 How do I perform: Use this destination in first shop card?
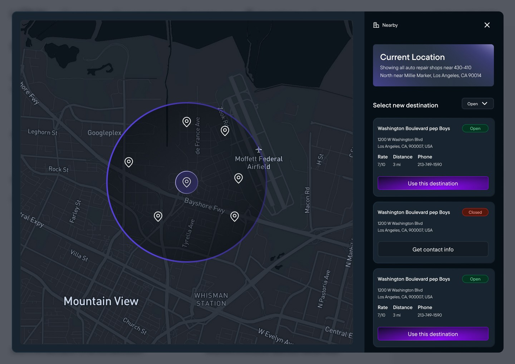tap(433, 183)
